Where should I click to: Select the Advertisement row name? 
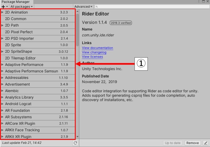click(x=17, y=84)
